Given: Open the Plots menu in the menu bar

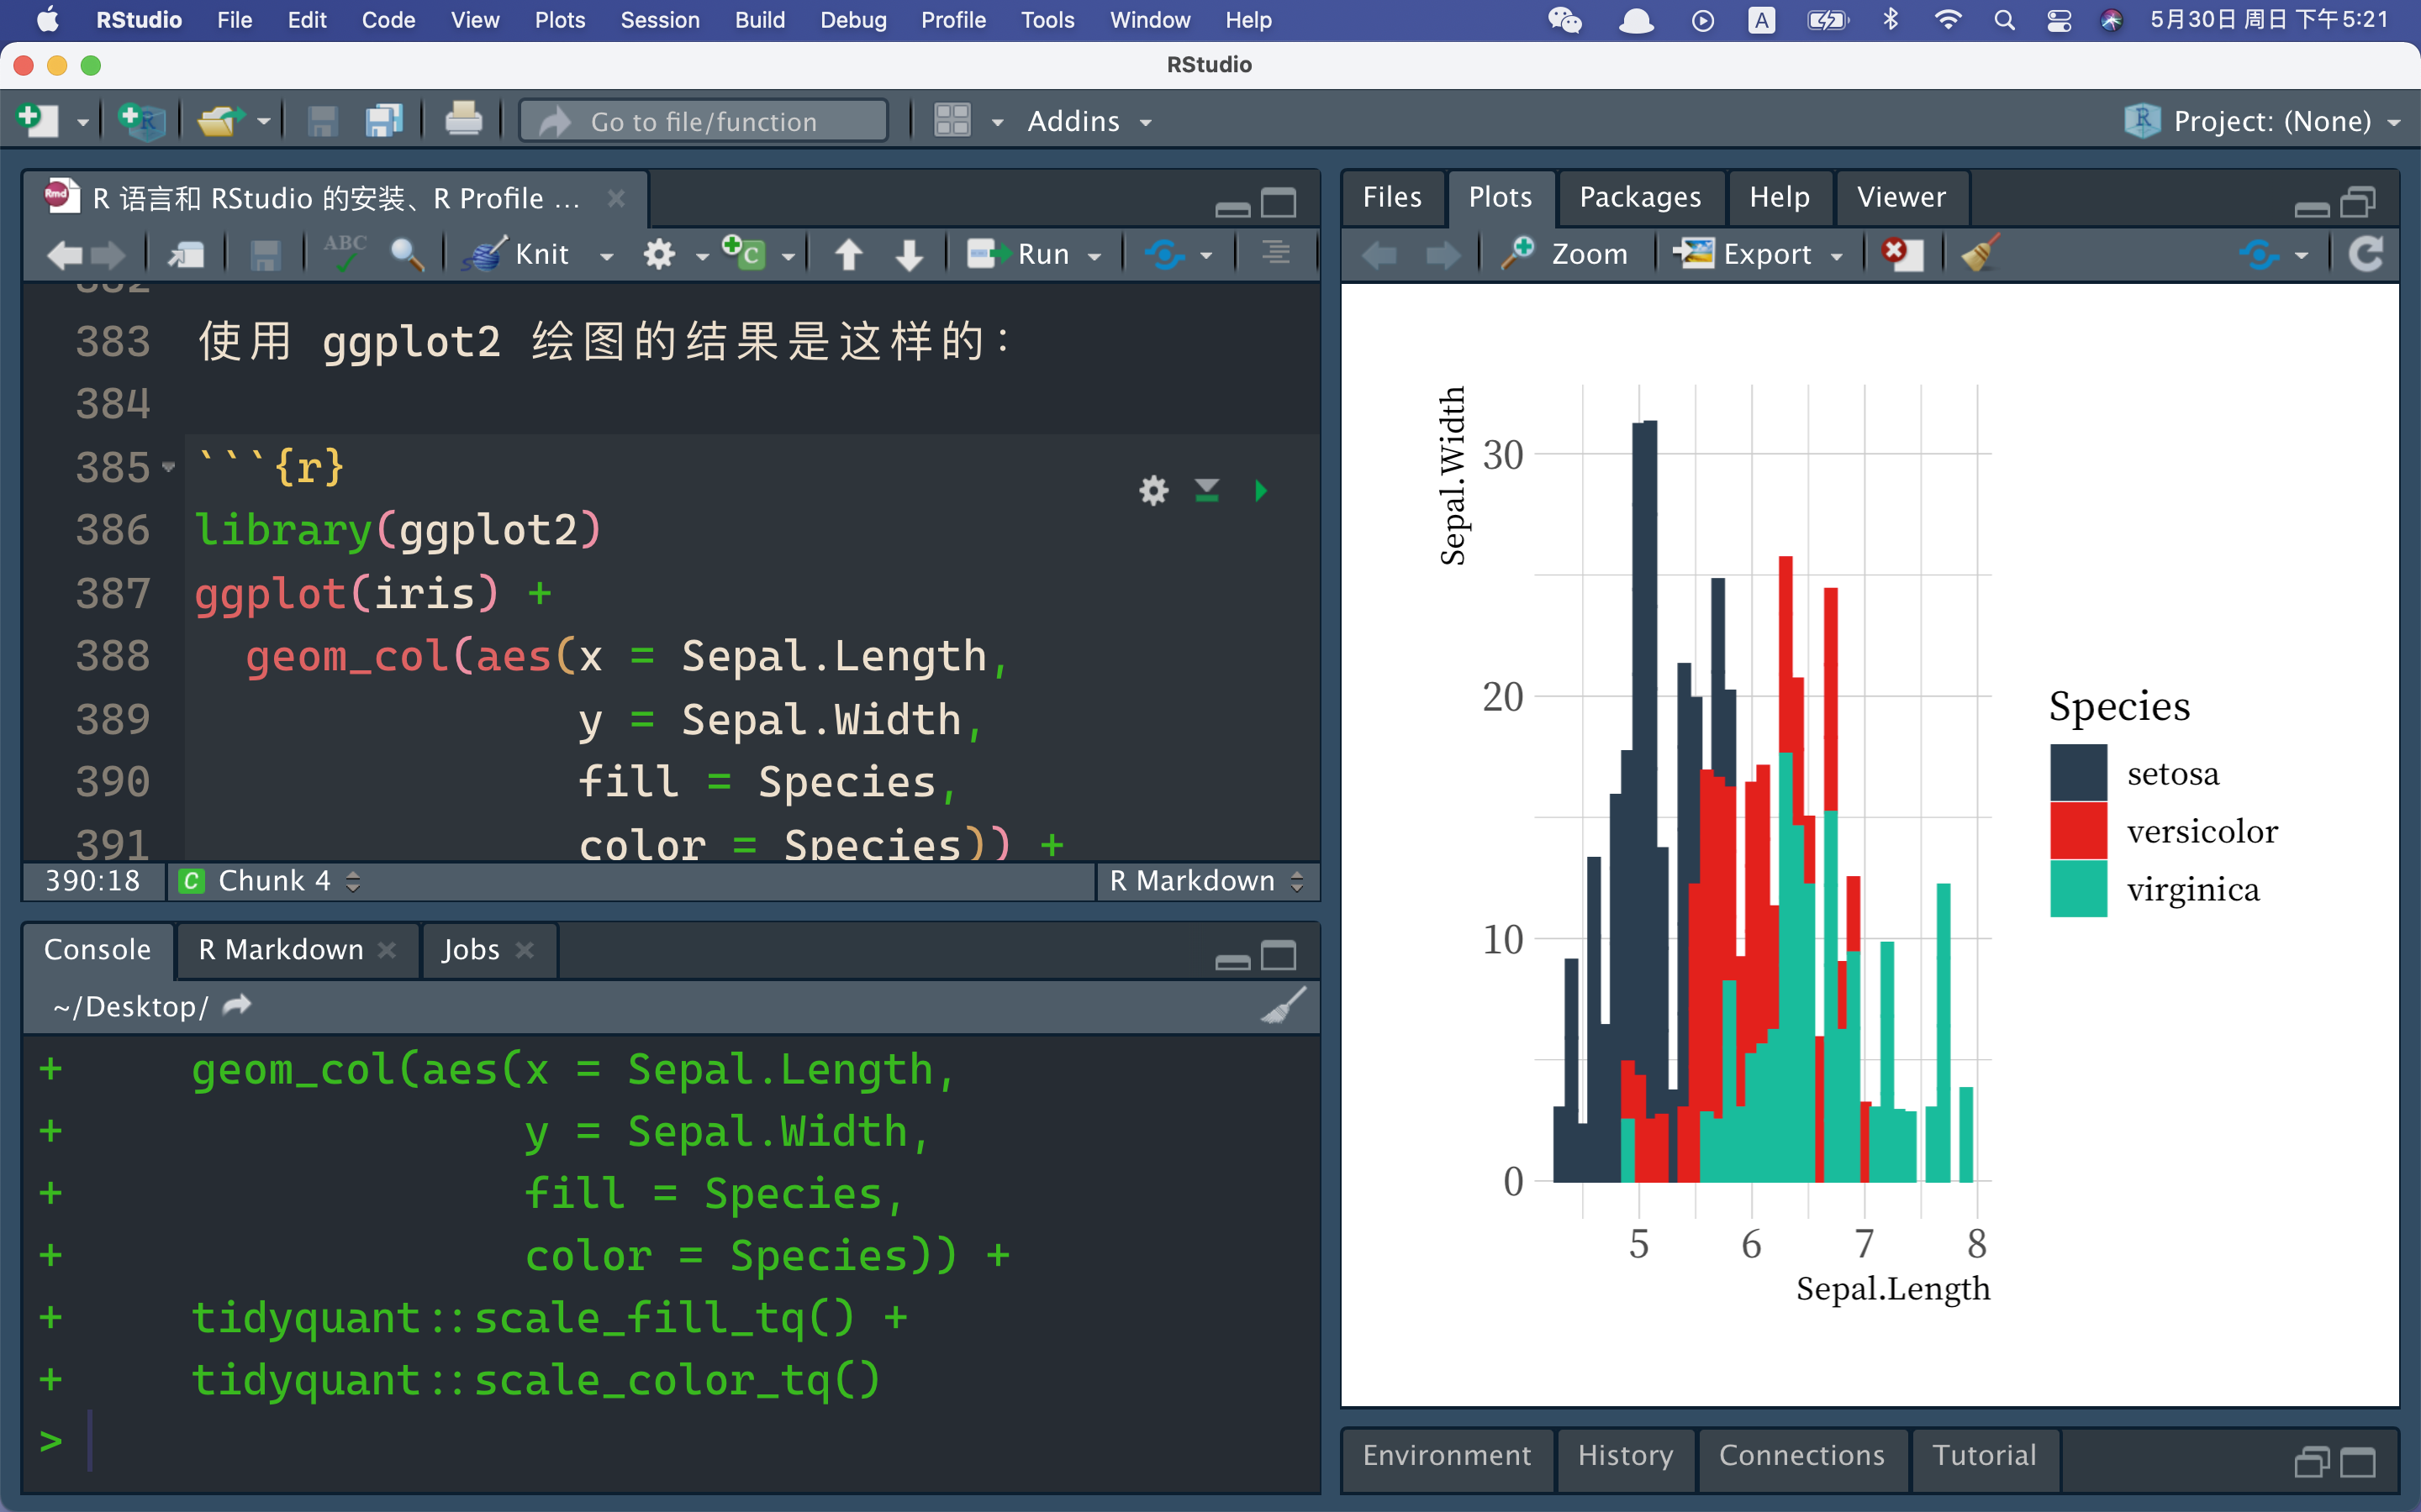Looking at the screenshot, I should pos(559,20).
